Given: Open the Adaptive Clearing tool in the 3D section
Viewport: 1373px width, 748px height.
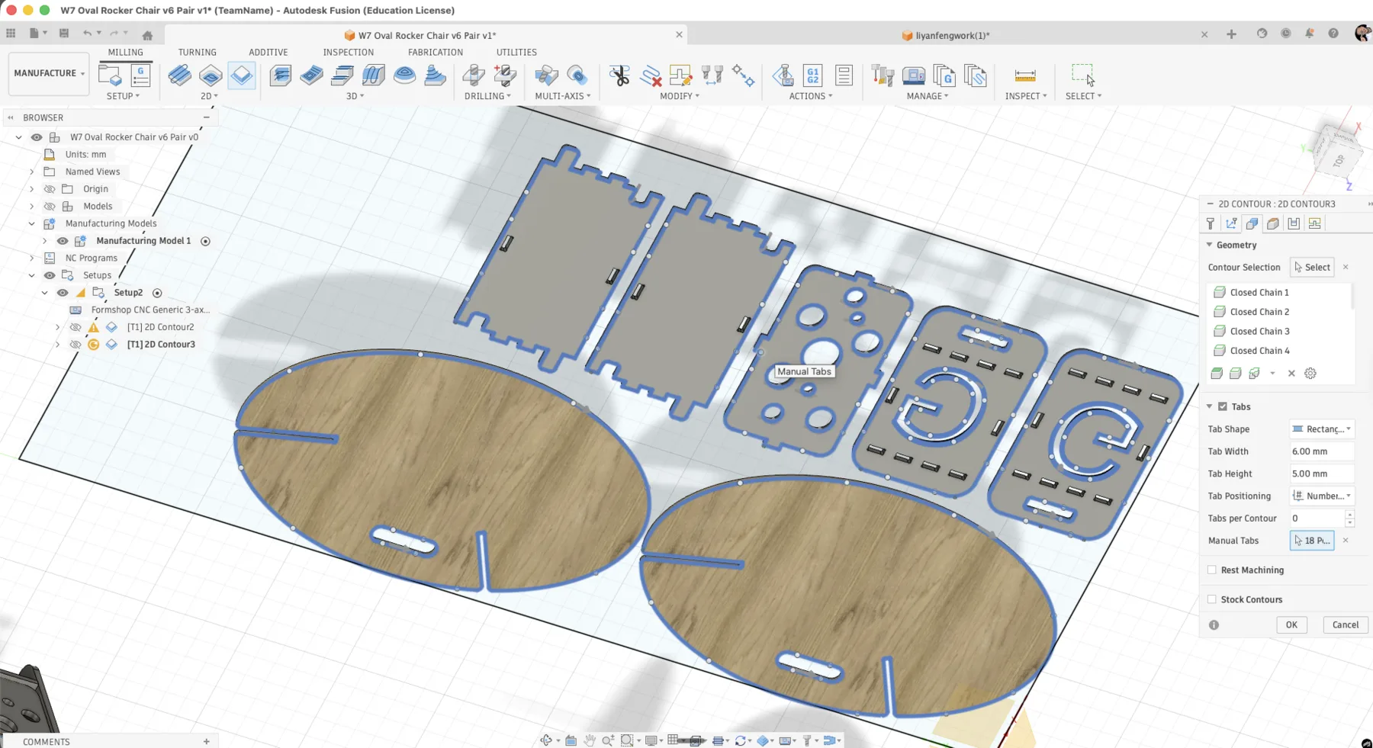Looking at the screenshot, I should (x=280, y=75).
